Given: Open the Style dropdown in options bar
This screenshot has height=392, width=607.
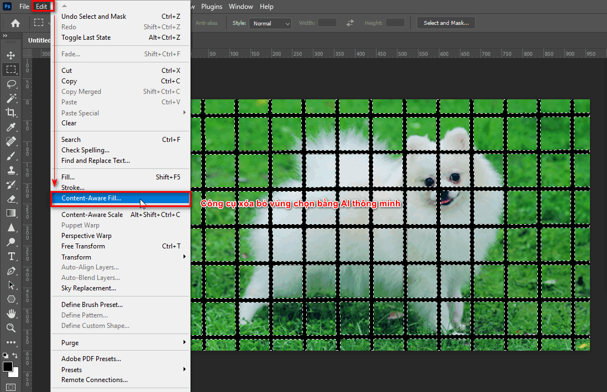Looking at the screenshot, I should (270, 23).
